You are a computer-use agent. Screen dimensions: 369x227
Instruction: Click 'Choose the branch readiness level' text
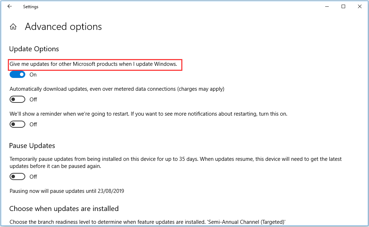click(147, 222)
